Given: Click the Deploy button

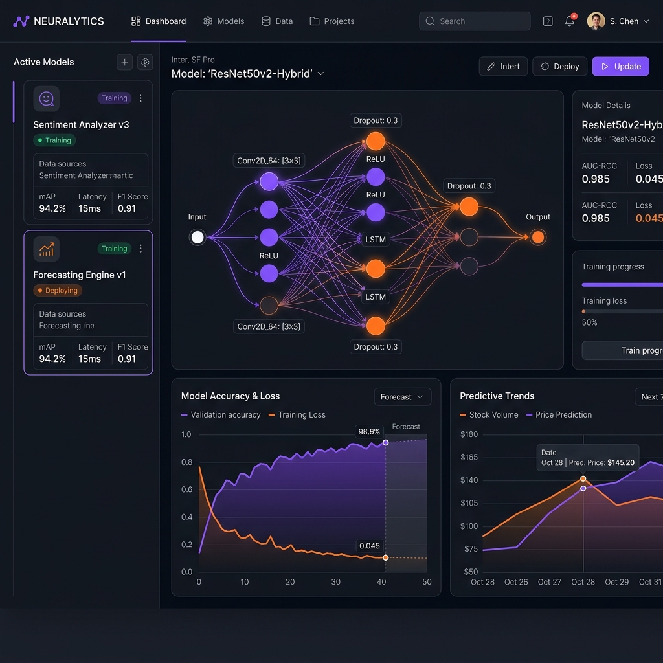Looking at the screenshot, I should pyautogui.click(x=560, y=67).
